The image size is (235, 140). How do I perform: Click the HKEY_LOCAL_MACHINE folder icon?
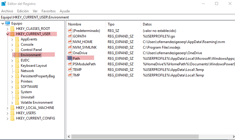pos(13,108)
